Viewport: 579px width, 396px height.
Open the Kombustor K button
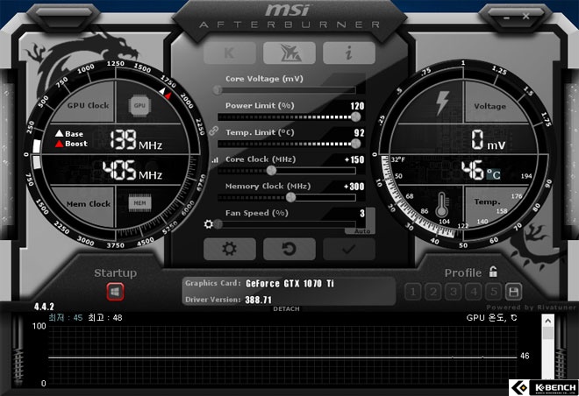pos(229,53)
